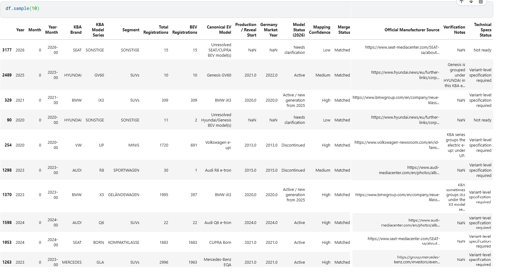This screenshot has height=272, width=511.
Task: Click the BORN model series cell
Action: click(98, 242)
